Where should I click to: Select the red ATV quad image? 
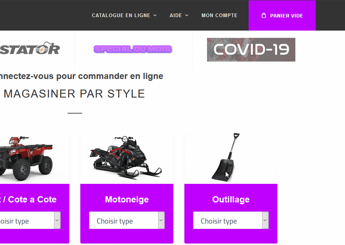(26, 158)
